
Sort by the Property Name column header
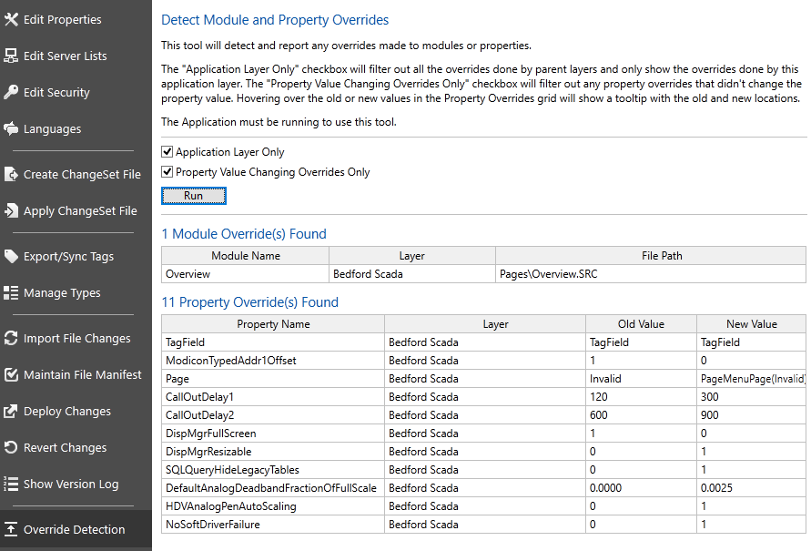click(x=273, y=324)
